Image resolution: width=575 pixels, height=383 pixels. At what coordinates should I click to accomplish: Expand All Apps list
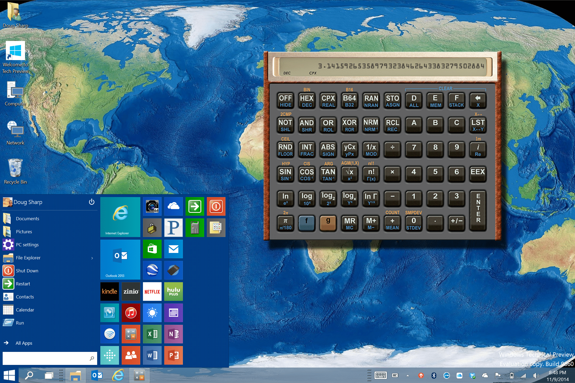50,343
